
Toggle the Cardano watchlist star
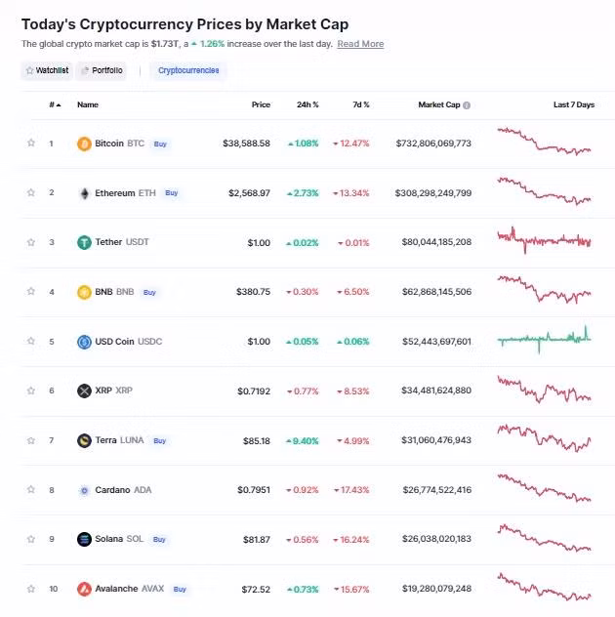pyautogui.click(x=31, y=489)
